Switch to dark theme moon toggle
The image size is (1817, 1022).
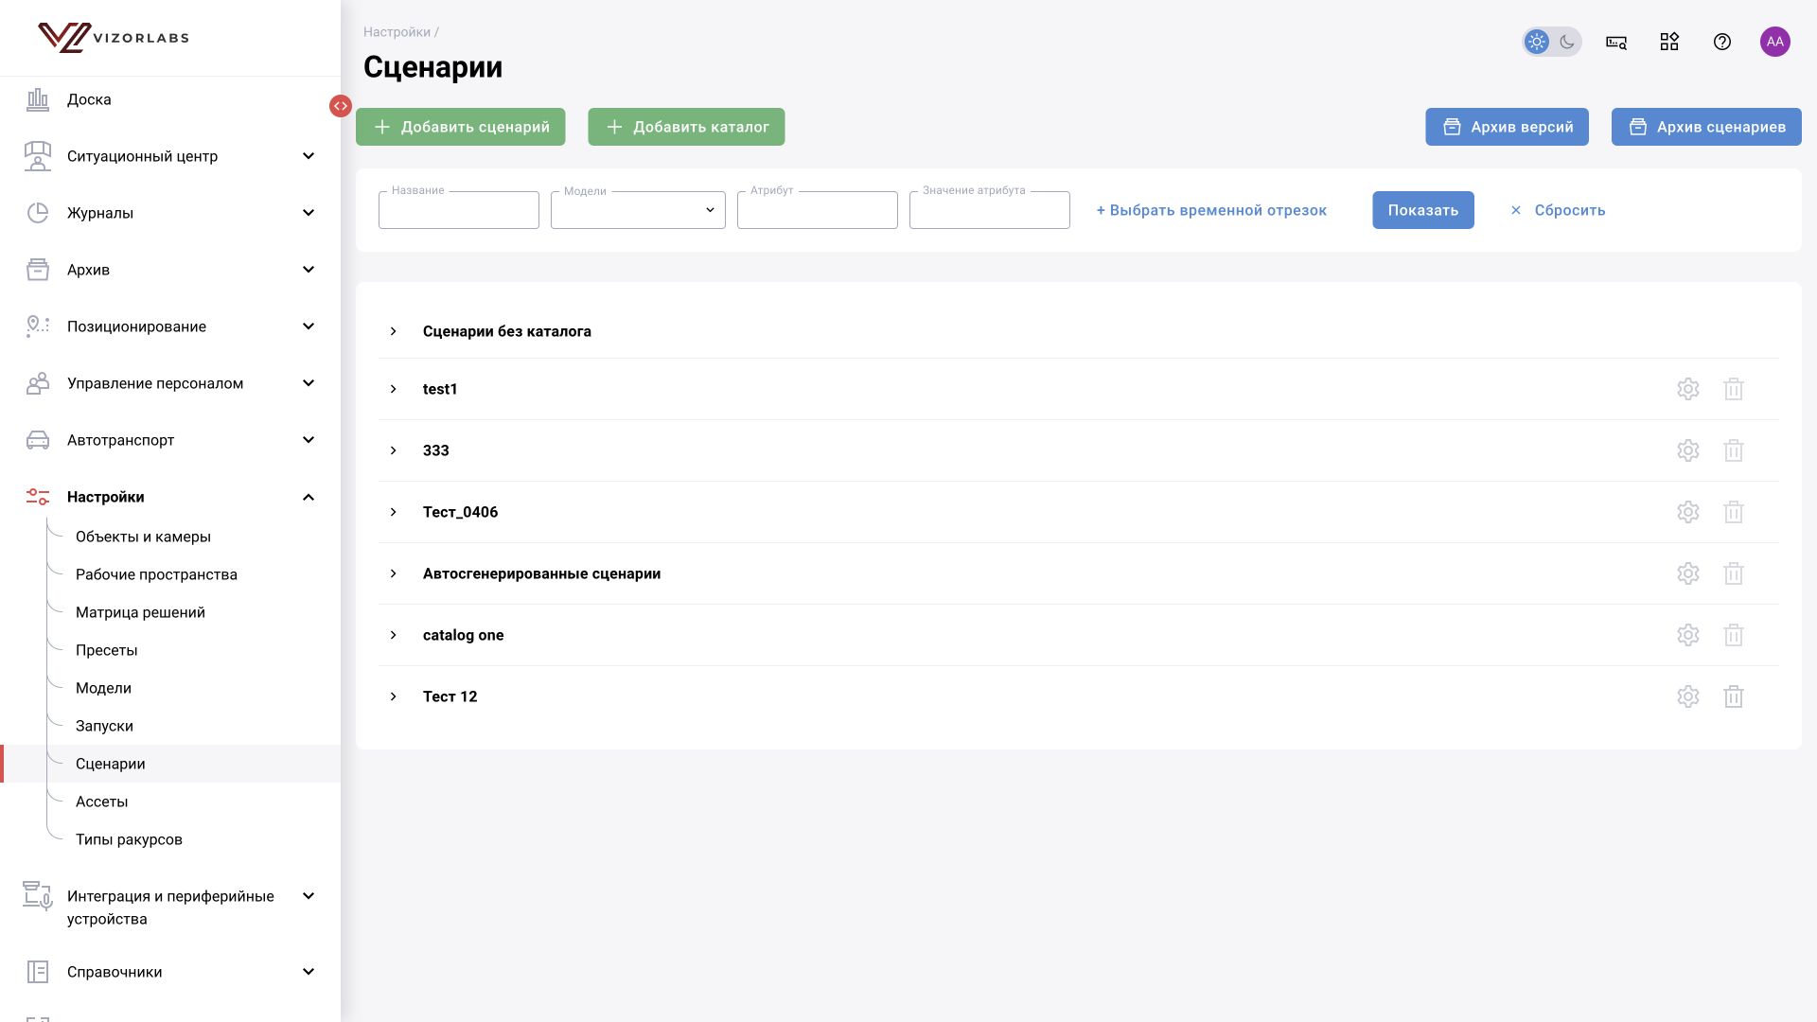(1567, 42)
